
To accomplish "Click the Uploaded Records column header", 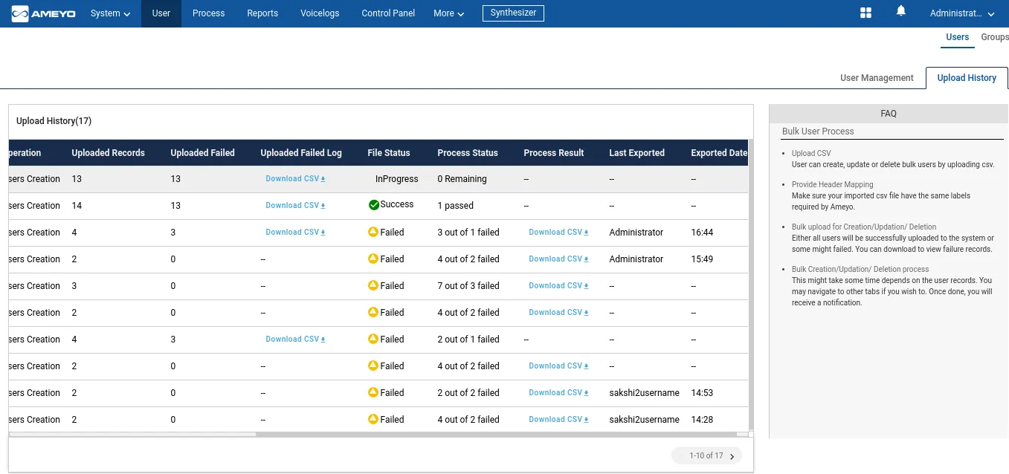I will coord(109,153).
